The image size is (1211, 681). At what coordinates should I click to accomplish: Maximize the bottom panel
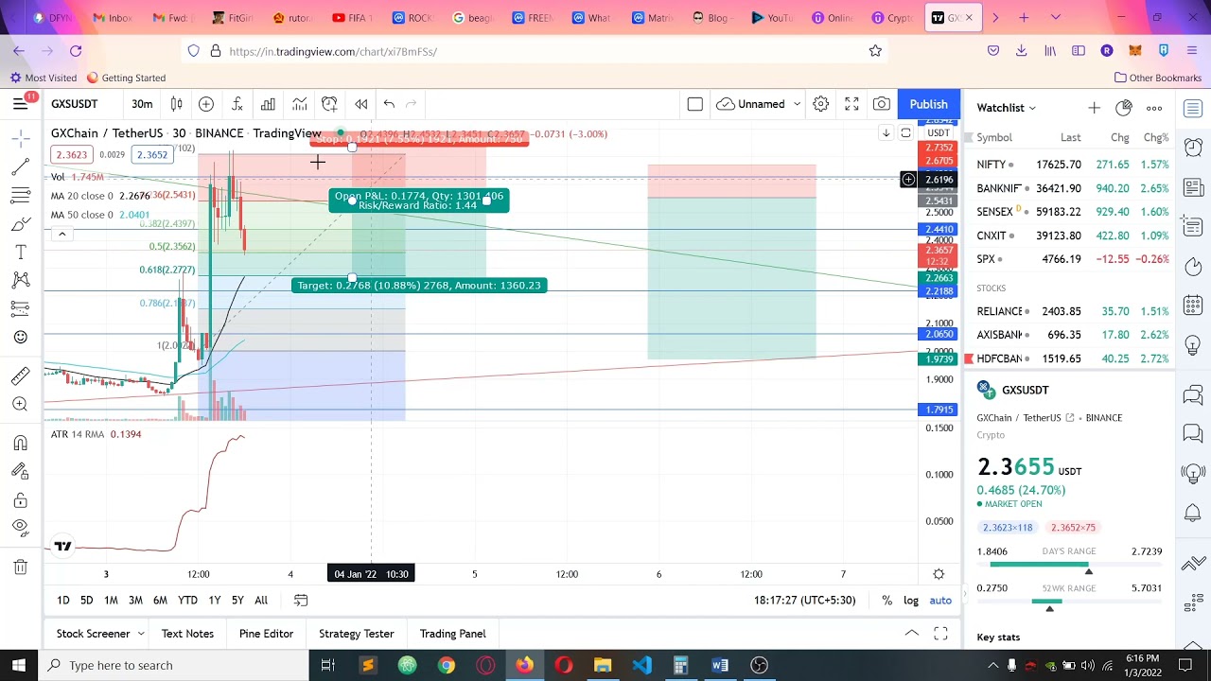tap(940, 634)
